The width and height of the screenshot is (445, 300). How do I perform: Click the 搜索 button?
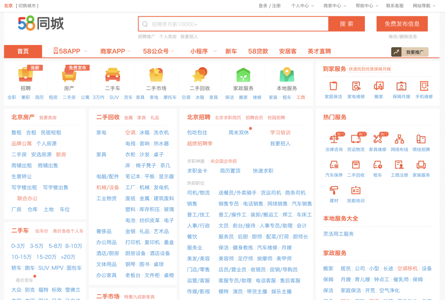click(347, 24)
